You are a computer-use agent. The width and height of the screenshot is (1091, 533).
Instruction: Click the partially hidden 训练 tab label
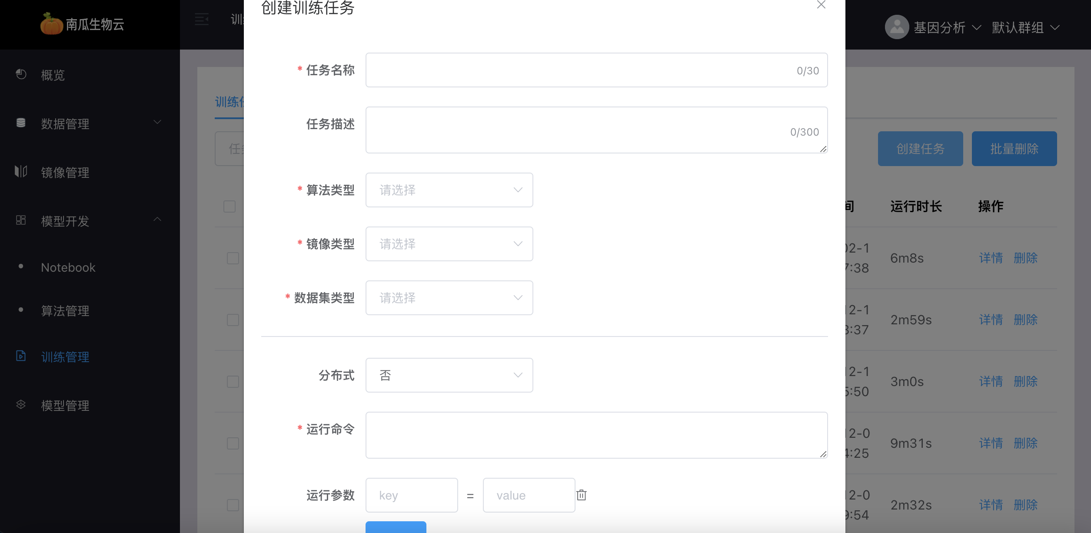pyautogui.click(x=230, y=102)
